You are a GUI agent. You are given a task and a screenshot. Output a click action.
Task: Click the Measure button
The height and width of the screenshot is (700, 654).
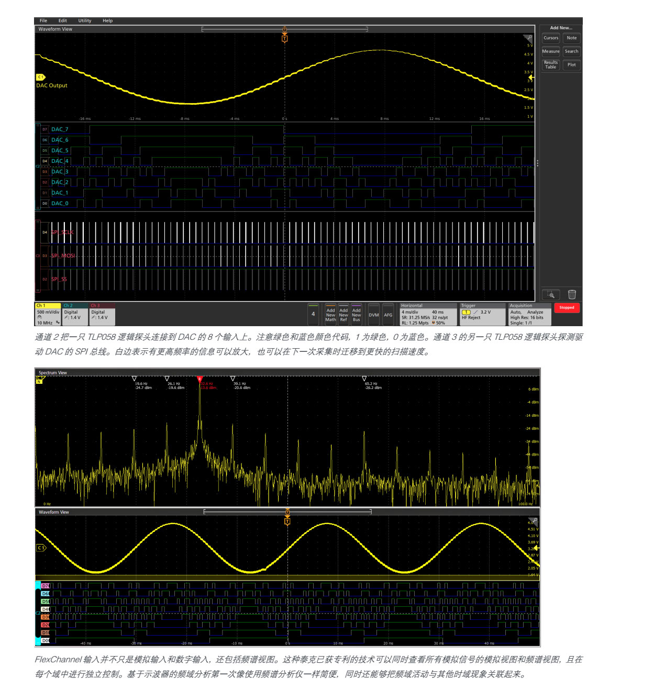[x=551, y=51]
